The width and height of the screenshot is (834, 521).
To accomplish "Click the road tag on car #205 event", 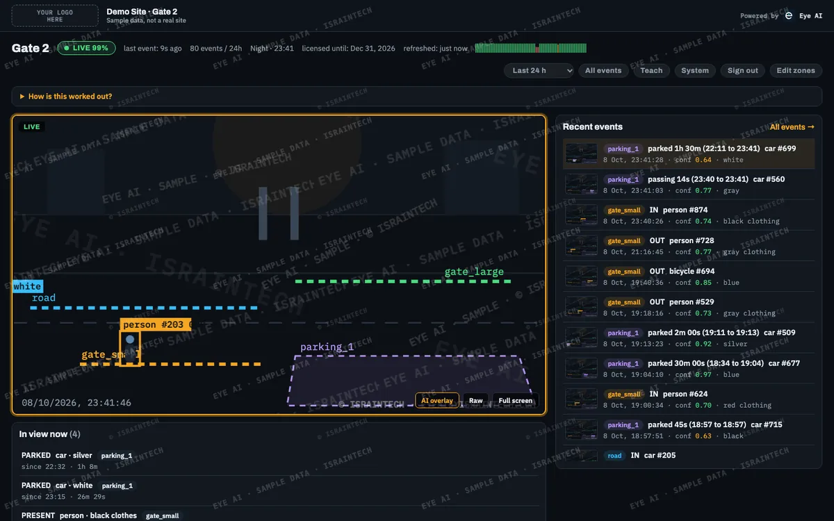I will [614, 456].
